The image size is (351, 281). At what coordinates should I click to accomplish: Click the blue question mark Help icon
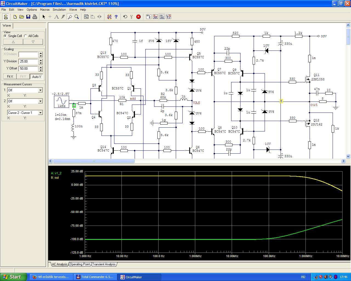click(116, 17)
